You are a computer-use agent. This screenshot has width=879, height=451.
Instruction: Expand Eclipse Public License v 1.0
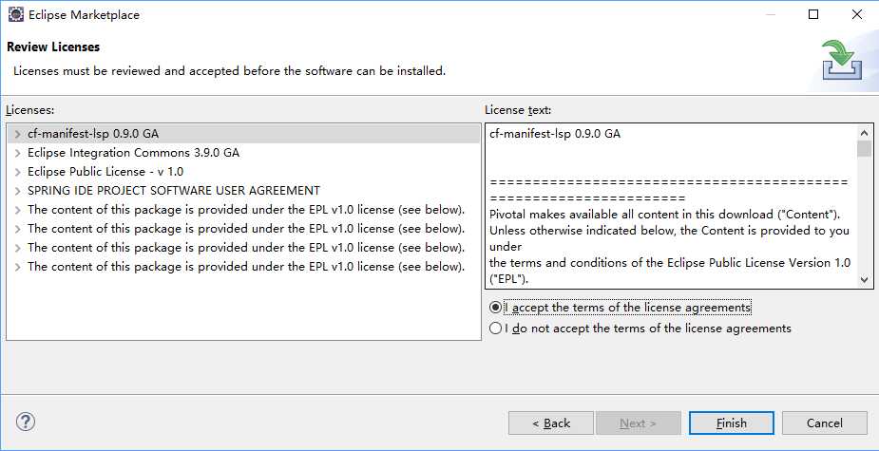(18, 172)
